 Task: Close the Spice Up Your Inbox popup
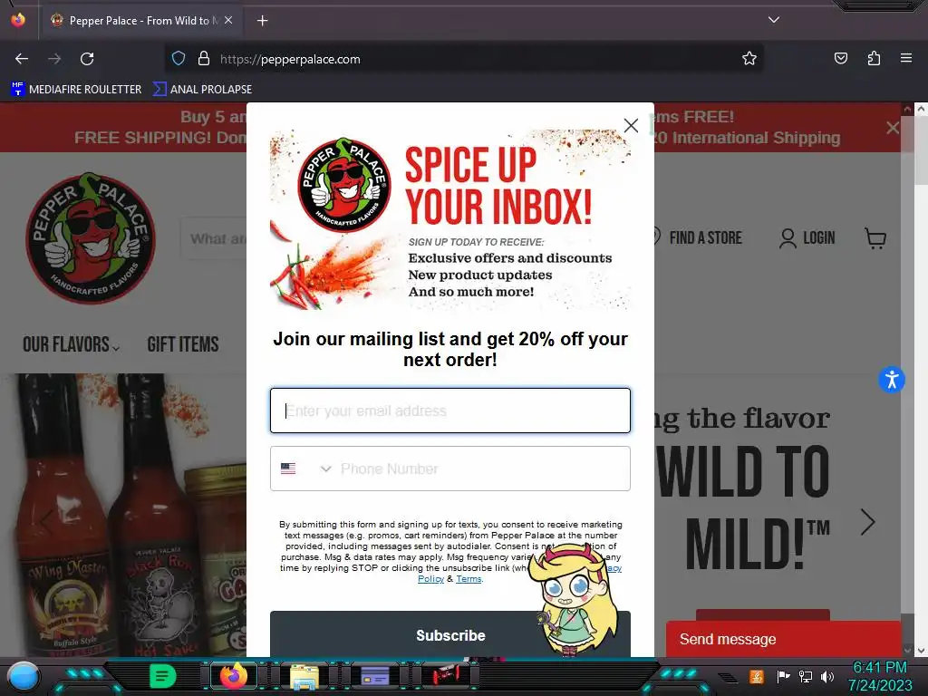point(631,125)
